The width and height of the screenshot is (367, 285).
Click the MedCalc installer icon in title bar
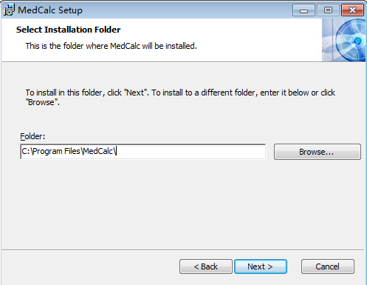pos(9,10)
